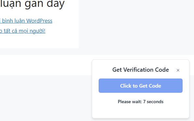
Task: Click the blank space in the recent comments widget
Action: click(39, 41)
